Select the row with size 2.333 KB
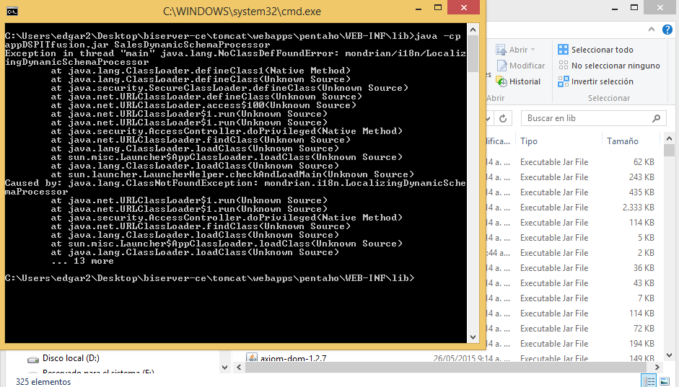Screen dimensions: 679x387 point(574,208)
